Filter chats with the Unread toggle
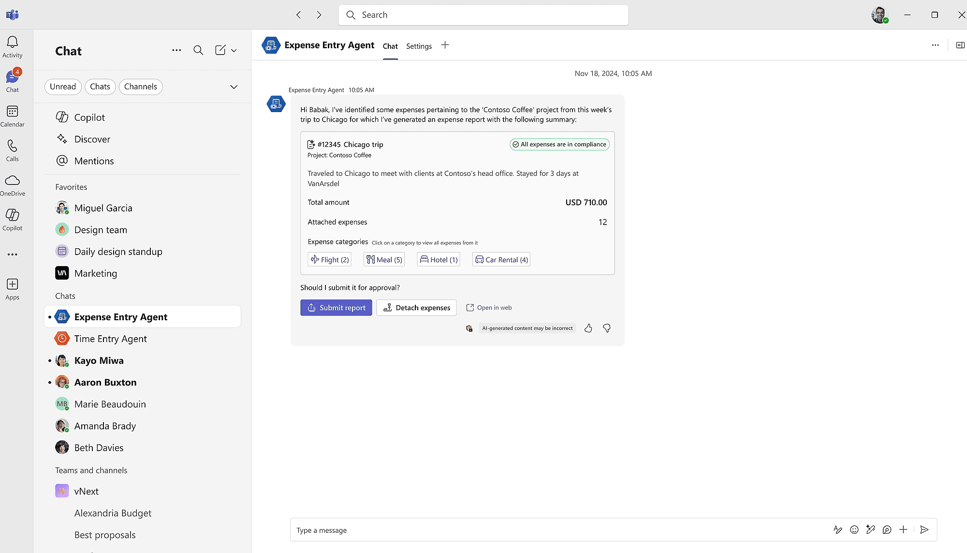Image resolution: width=967 pixels, height=553 pixels. point(63,86)
